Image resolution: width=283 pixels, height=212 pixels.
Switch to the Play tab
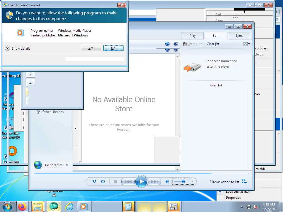coord(193,36)
